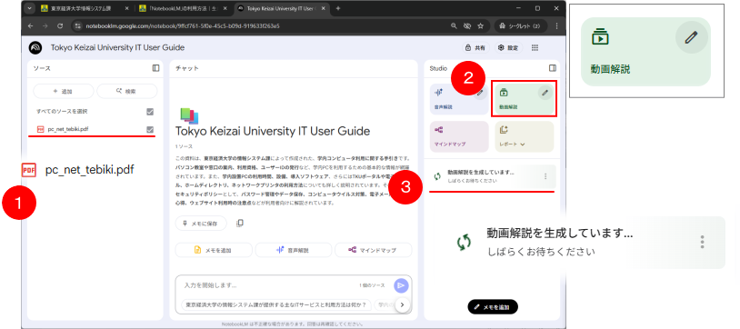Open the browser tab search dropdown arrow
The image size is (740, 329).
30,8
